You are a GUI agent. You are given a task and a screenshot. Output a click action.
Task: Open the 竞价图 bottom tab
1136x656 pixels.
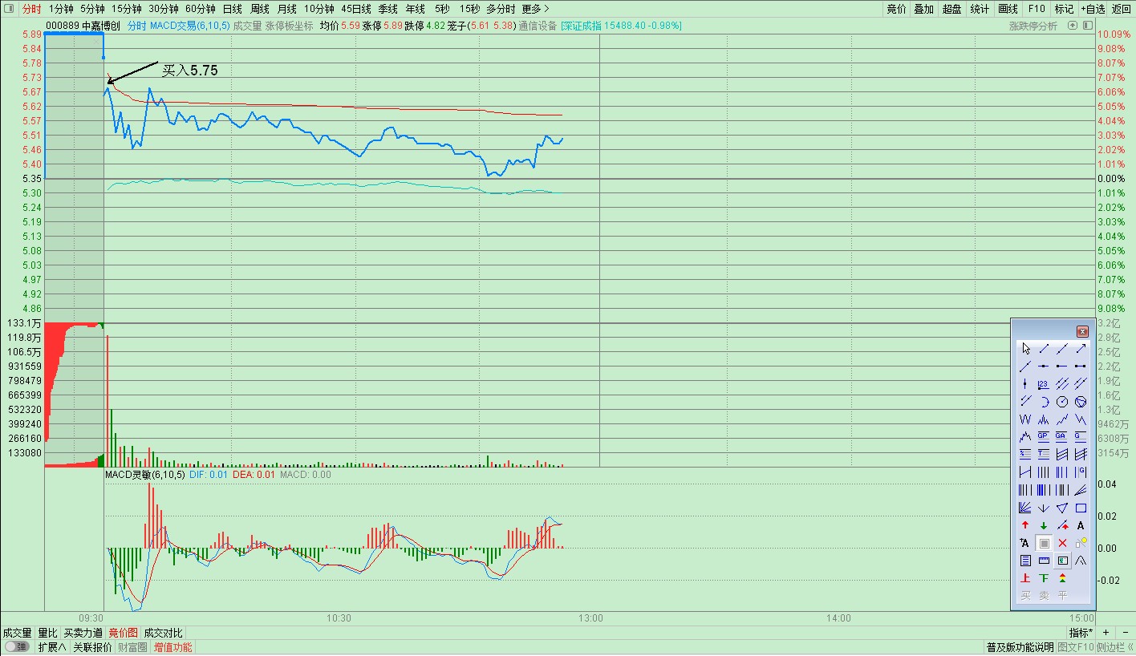124,633
